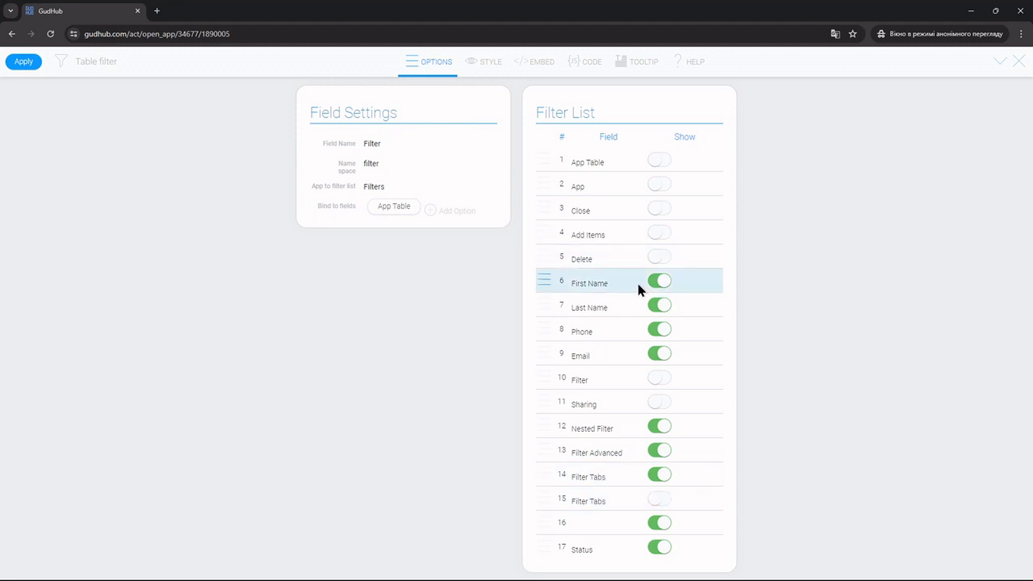Switch to the EMBED tab
This screenshot has width=1033, height=581.
[534, 61]
